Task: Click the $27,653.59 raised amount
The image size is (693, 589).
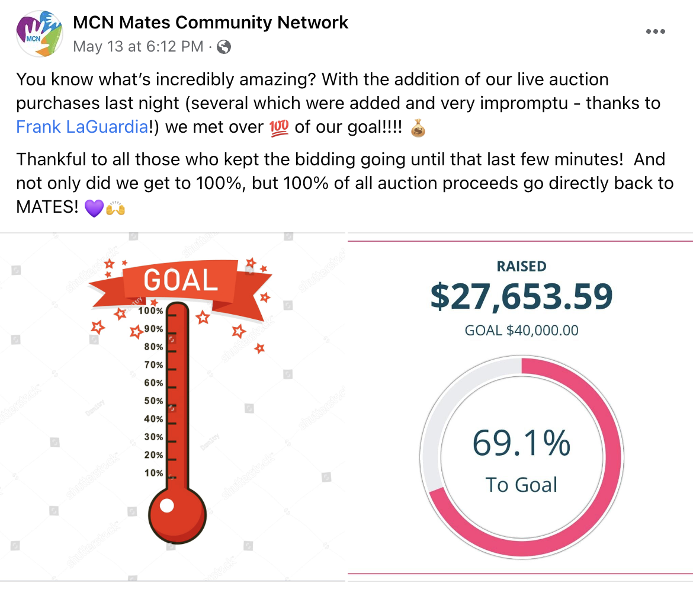Action: [521, 297]
